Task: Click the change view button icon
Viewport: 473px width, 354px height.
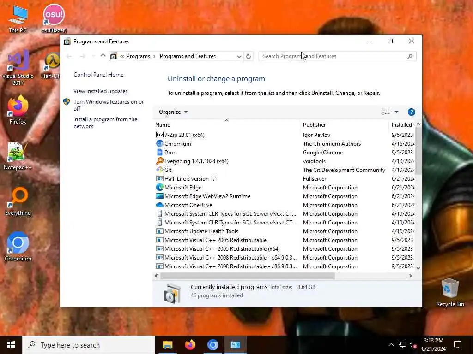Action: (x=386, y=112)
